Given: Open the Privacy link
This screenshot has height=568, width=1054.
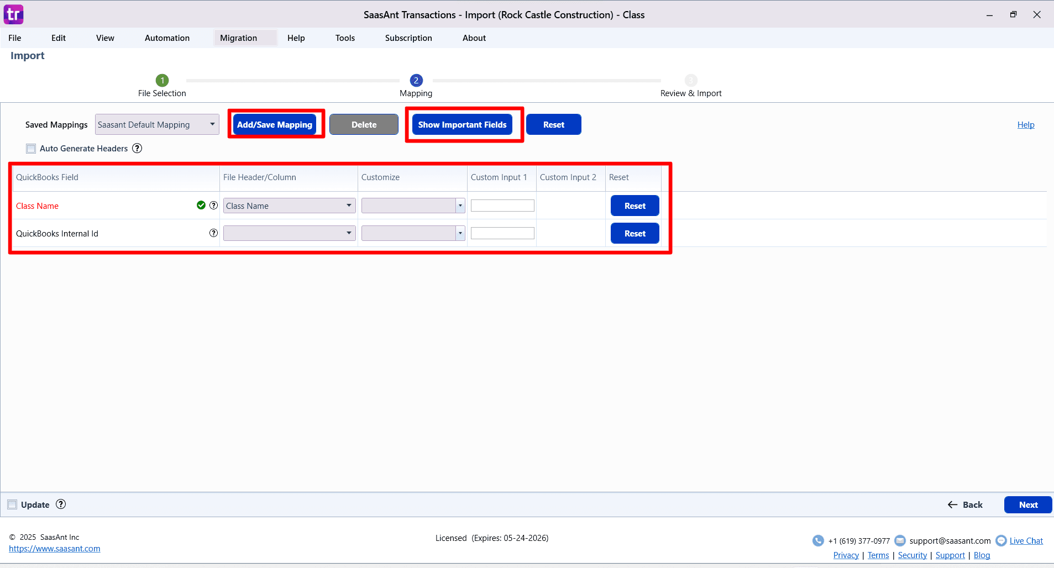Looking at the screenshot, I should tap(846, 555).
